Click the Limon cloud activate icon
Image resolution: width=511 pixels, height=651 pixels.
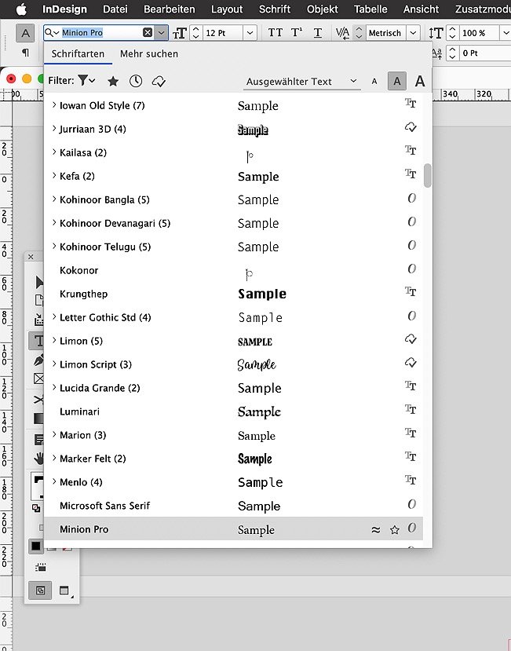pyautogui.click(x=411, y=339)
